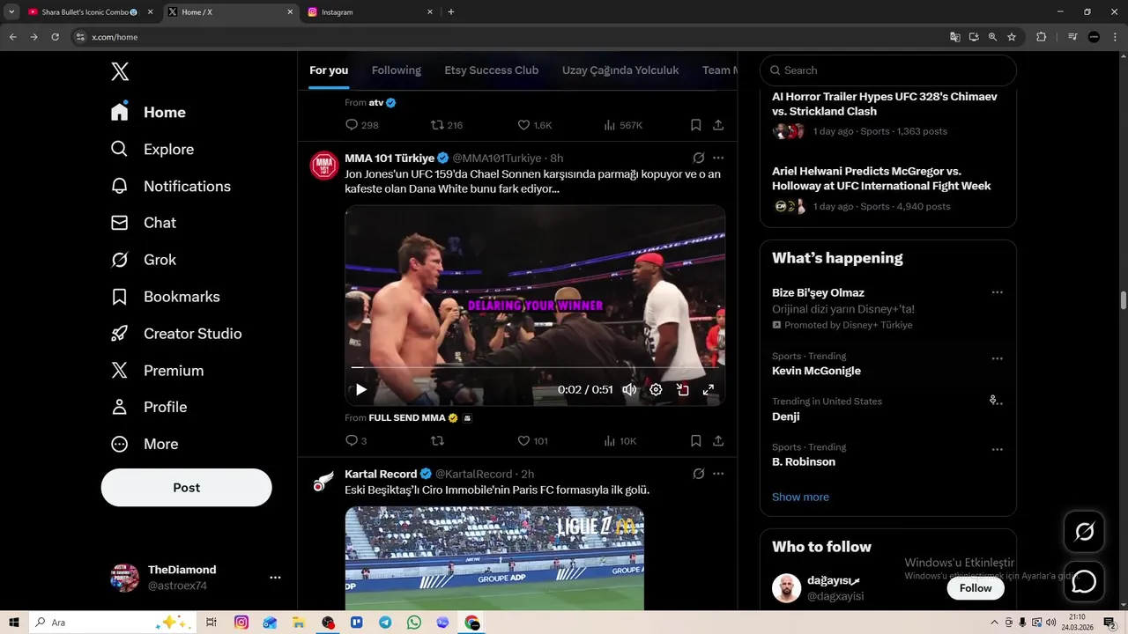Toggle picture-in-picture for video

(x=682, y=389)
